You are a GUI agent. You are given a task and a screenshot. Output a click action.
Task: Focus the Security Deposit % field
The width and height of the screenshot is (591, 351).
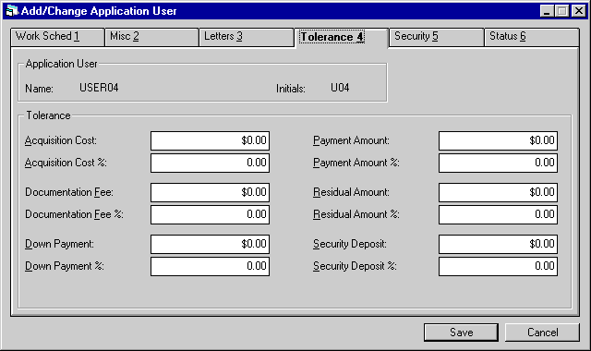click(x=498, y=267)
